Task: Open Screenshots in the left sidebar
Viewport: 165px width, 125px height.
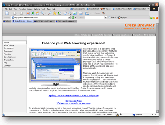Action: (x=9, y=48)
